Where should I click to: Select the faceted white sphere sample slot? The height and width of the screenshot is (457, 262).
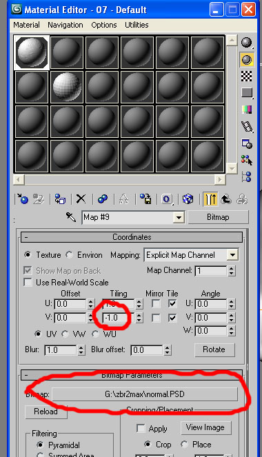pyautogui.click(x=67, y=87)
